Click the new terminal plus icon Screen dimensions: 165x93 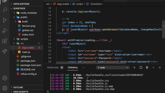click(x=134, y=67)
